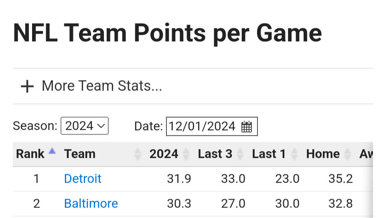Screen dimensions: 385x218
Task: Click the sort arrows in Team column
Action: coord(138,154)
